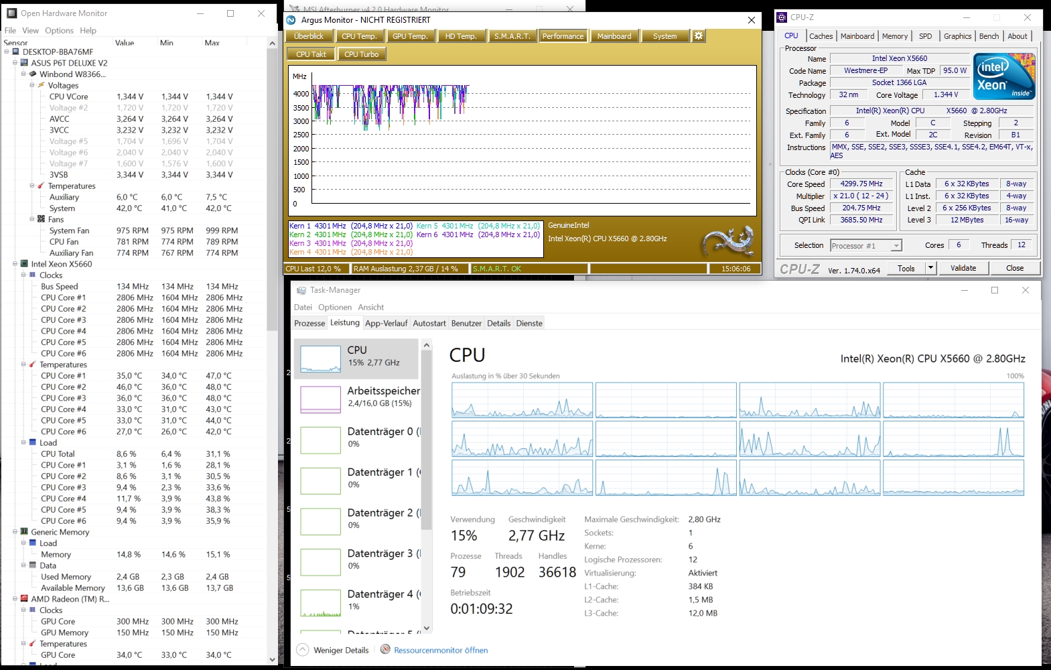The width and height of the screenshot is (1051, 670).
Task: Click the Task-Manager resource list scrollbar
Action: tap(427, 440)
